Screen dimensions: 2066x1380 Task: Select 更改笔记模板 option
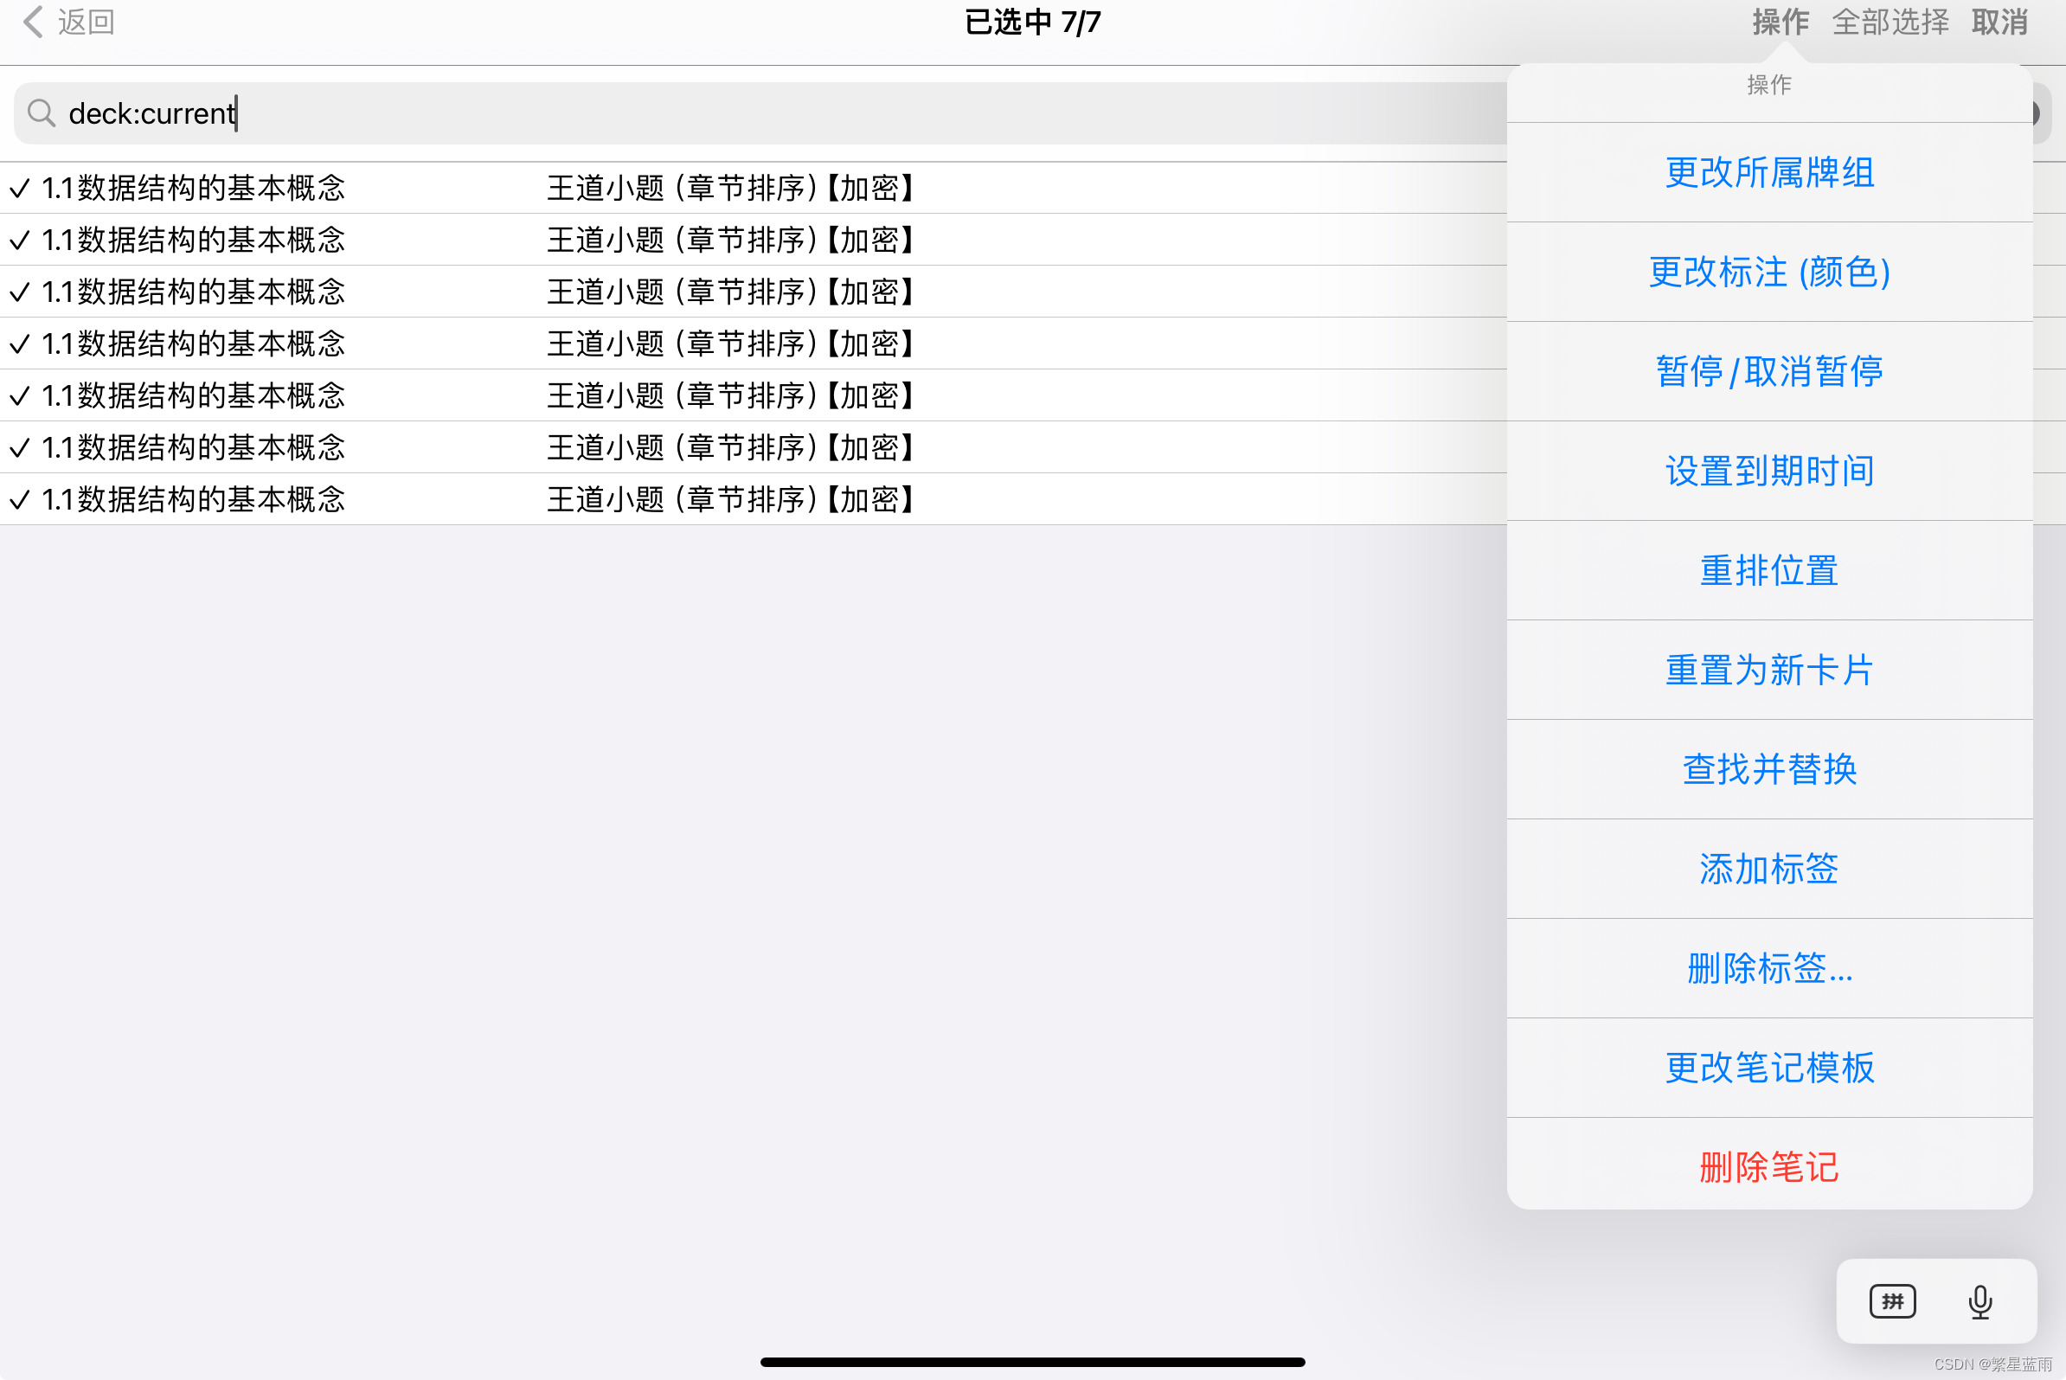coord(1768,1068)
